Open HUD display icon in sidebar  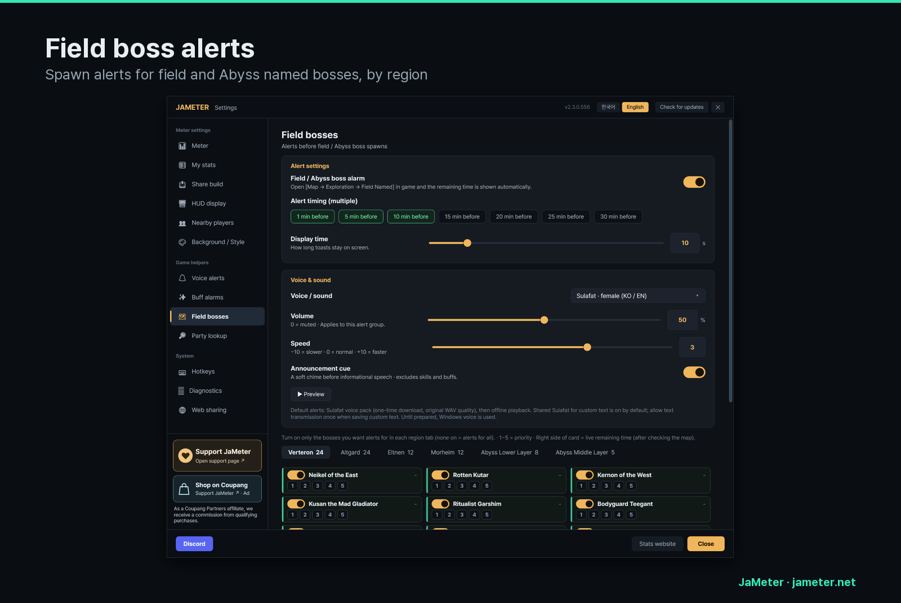(x=182, y=203)
